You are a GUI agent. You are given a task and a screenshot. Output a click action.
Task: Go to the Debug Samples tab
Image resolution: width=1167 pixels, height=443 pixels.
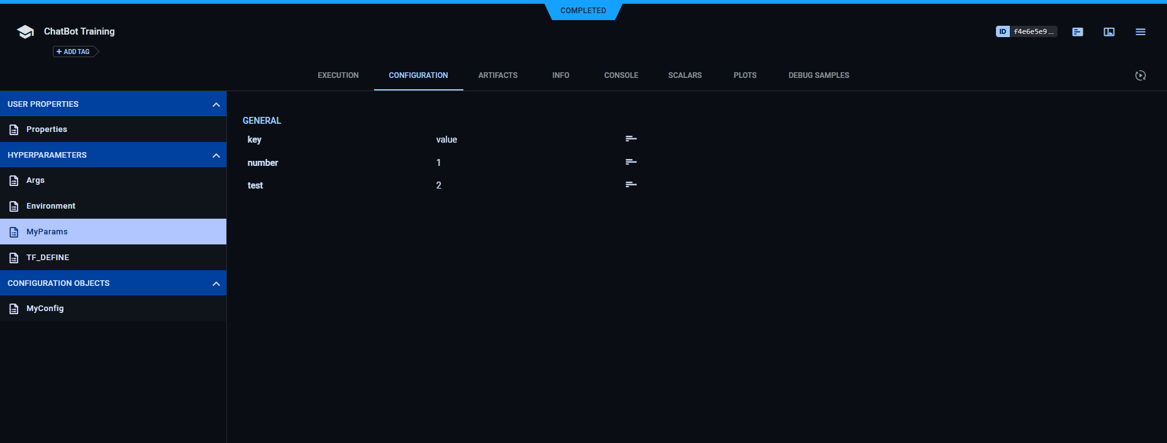(818, 75)
